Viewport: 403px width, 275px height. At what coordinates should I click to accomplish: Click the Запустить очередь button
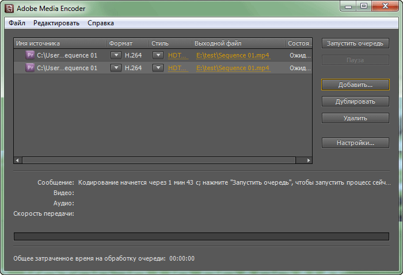coord(355,43)
